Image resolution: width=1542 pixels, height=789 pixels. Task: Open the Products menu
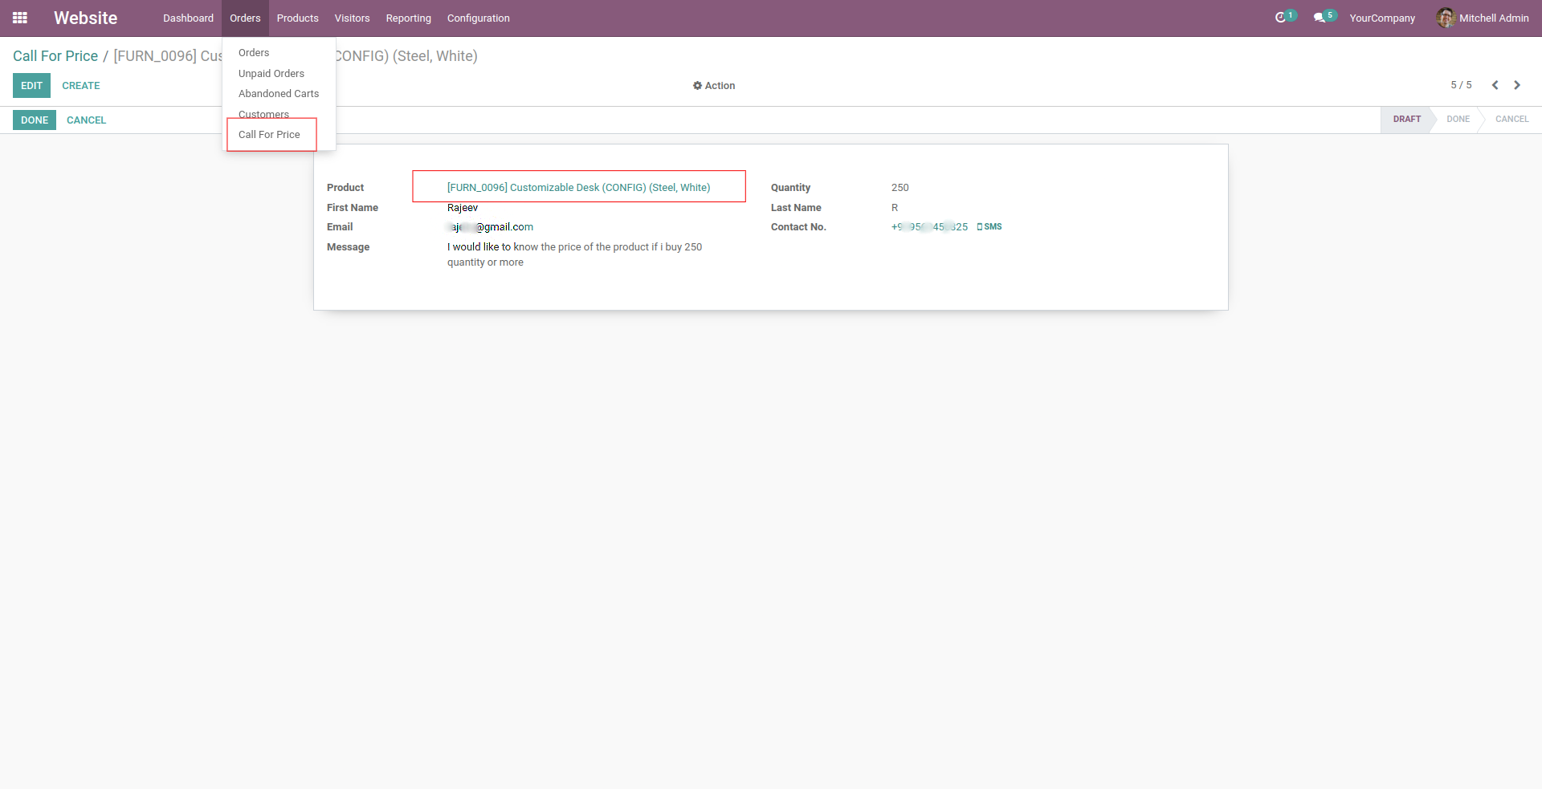[x=297, y=18]
